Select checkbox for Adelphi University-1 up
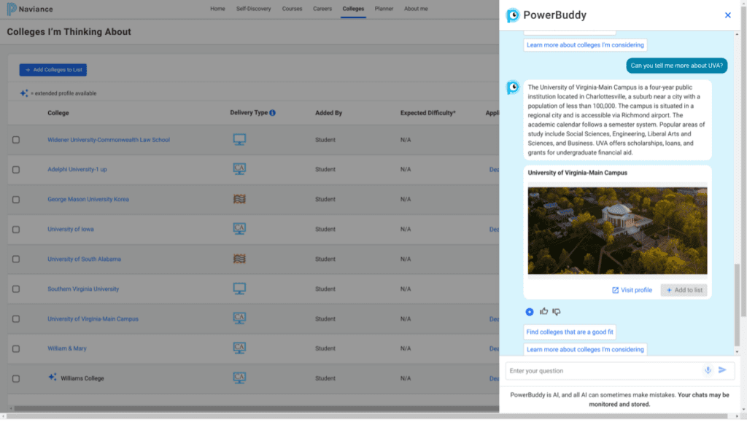Viewport: 747px width, 422px height. tap(16, 170)
